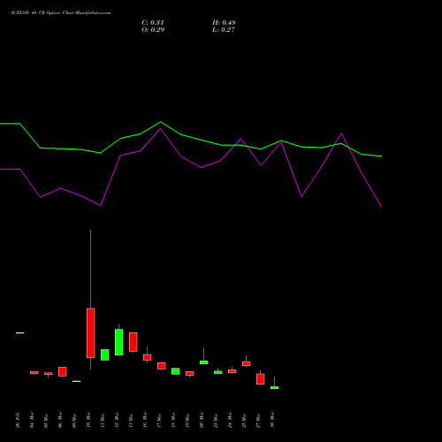442x442 pixels.
Task: Click the 25 Mar date label
Action: tap(244, 420)
